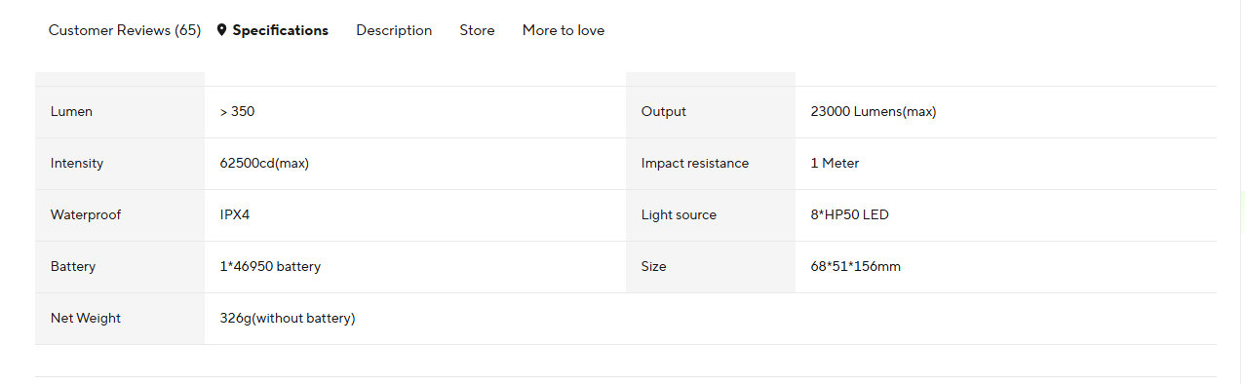Select the 326g(without battery) value

tap(288, 319)
